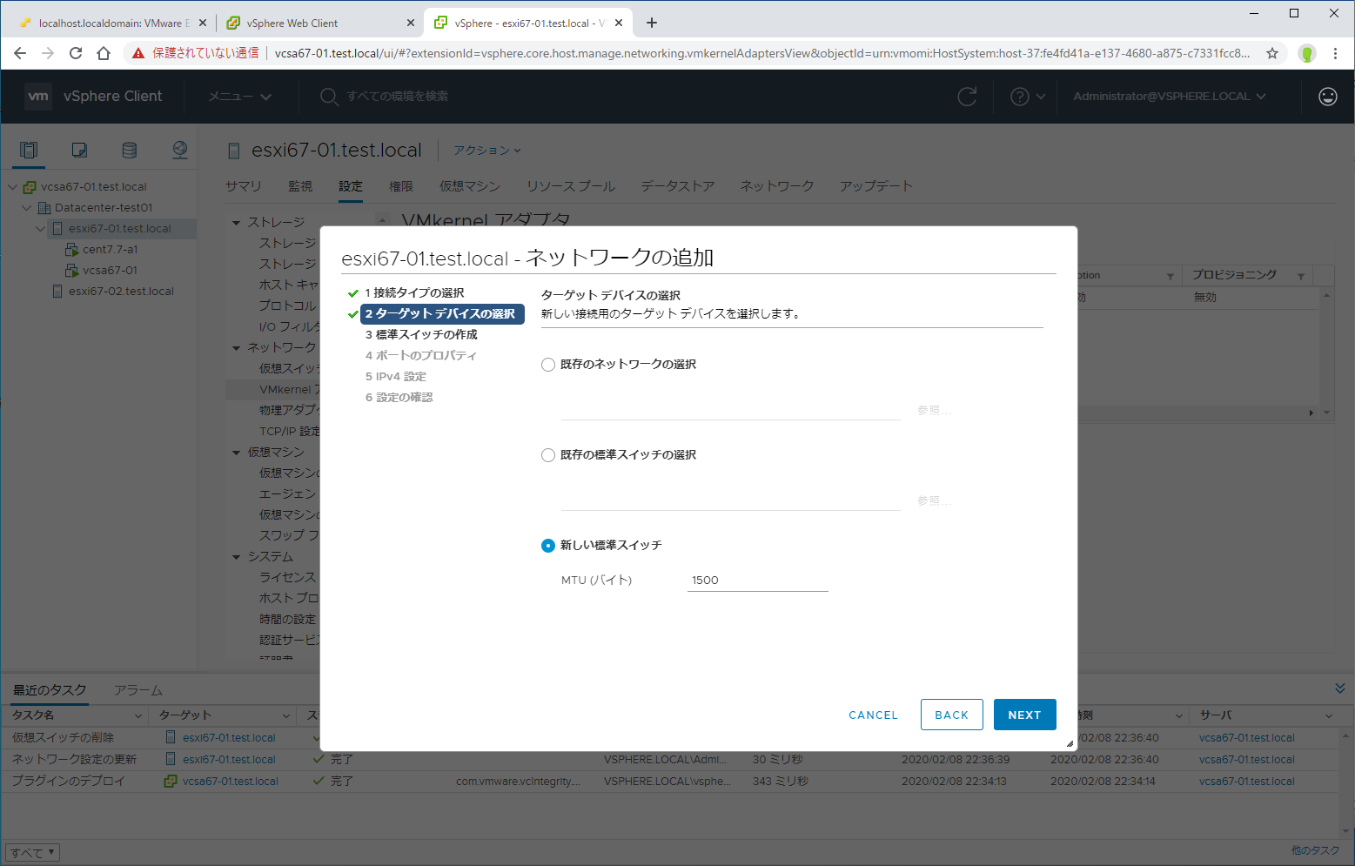Click the browser address bar URL
This screenshot has width=1355, height=866.
click(x=761, y=53)
